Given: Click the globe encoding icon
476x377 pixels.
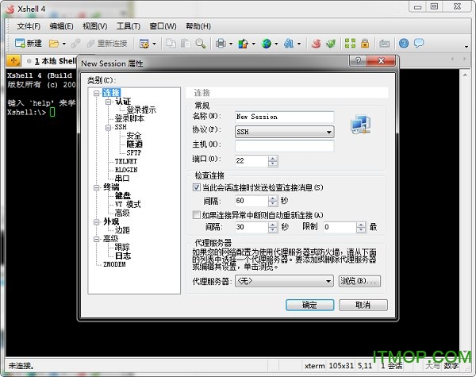Looking at the screenshot, I should (267, 44).
